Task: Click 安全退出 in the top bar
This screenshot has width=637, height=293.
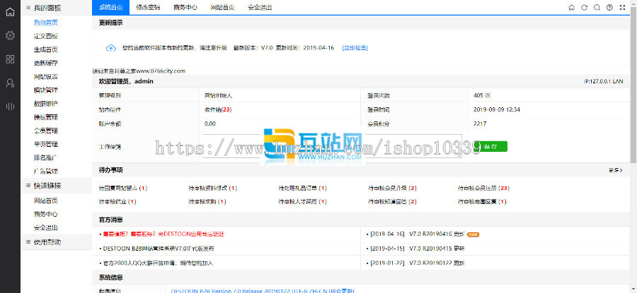Action: click(x=260, y=7)
